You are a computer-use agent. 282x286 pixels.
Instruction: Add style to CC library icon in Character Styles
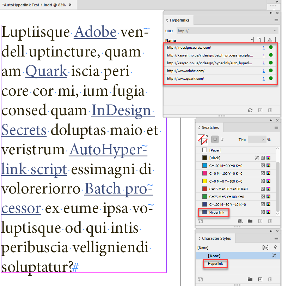pos(201,279)
